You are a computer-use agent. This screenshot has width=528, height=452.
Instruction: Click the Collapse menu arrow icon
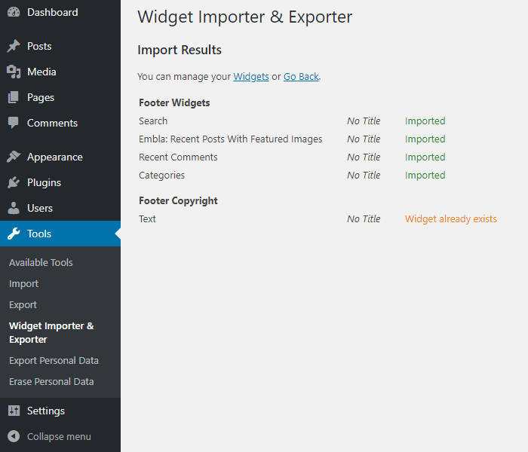pyautogui.click(x=14, y=436)
